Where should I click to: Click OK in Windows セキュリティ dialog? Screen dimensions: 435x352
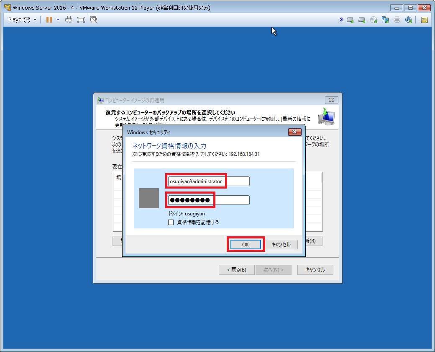(x=246, y=244)
